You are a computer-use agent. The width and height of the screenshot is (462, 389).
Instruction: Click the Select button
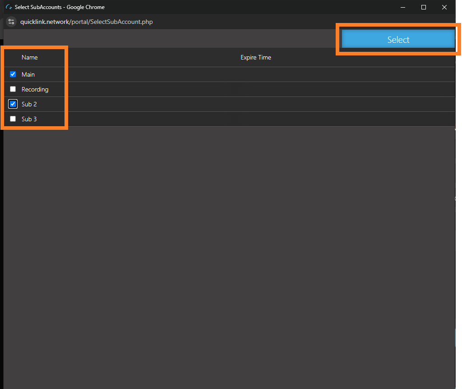click(397, 39)
